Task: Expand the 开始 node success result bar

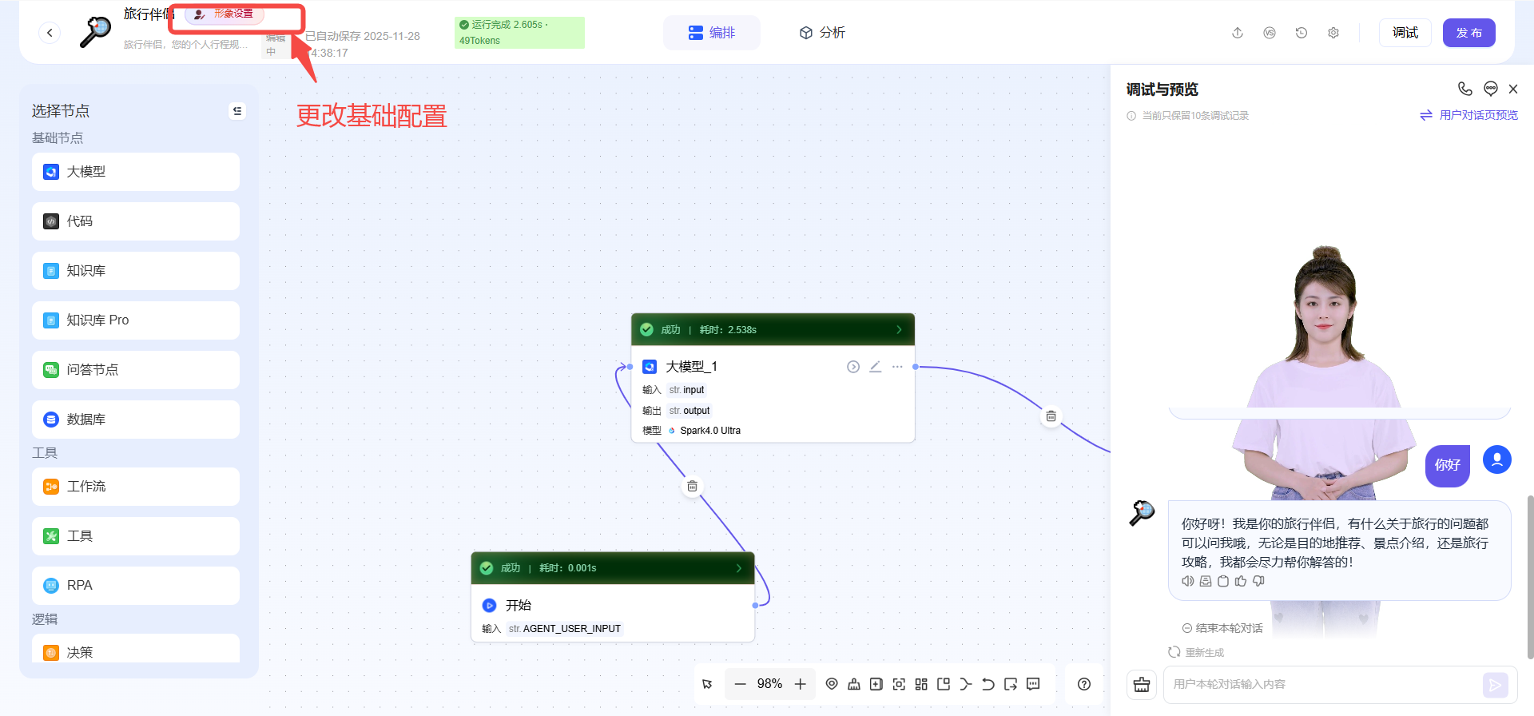Action: coord(739,568)
